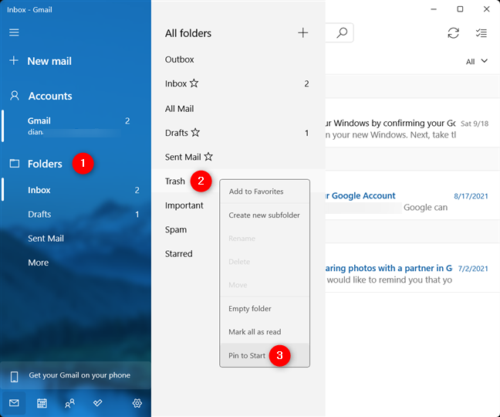The image size is (500, 417).
Task: Open the Calendar app icon
Action: coord(42,403)
